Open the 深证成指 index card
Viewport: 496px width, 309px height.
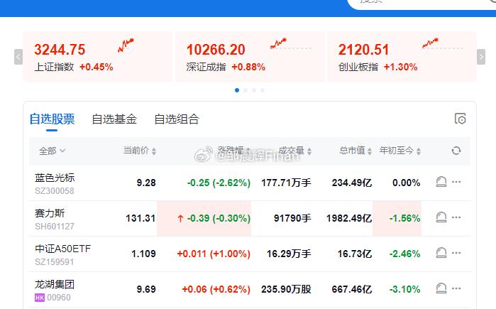click(x=250, y=57)
